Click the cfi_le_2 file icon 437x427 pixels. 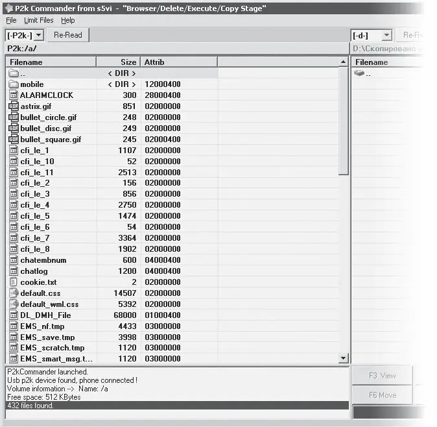point(14,183)
